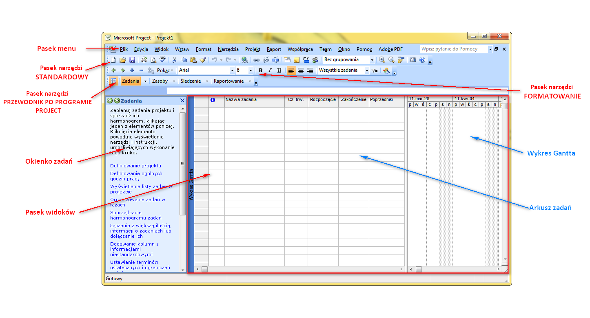
Task: Click the Paste clipboard icon
Action: coord(193,60)
